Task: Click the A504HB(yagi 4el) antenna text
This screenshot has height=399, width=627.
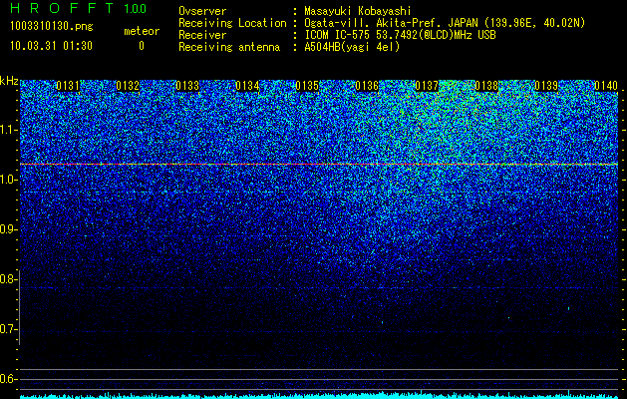Action: point(352,47)
